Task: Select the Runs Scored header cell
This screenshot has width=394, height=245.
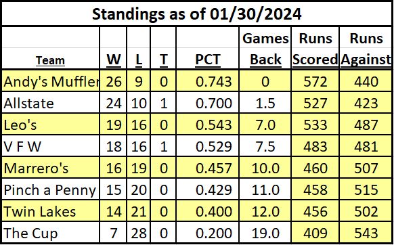Action: (x=315, y=49)
